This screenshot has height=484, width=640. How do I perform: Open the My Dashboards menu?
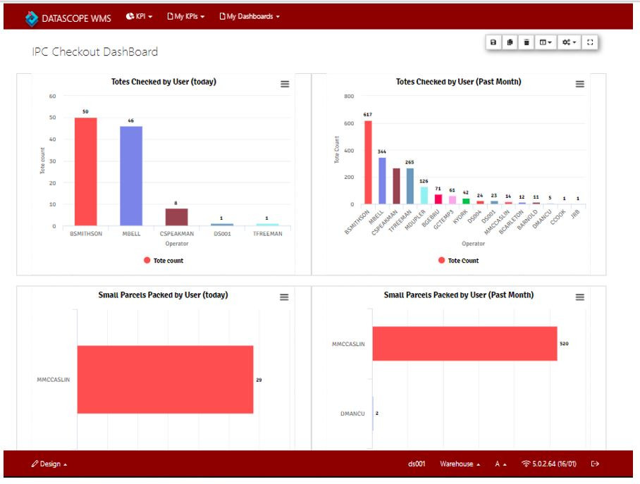250,17
